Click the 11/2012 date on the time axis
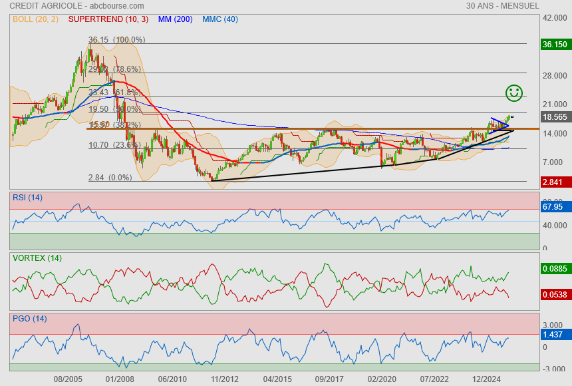The width and height of the screenshot is (572, 386). tap(225, 379)
